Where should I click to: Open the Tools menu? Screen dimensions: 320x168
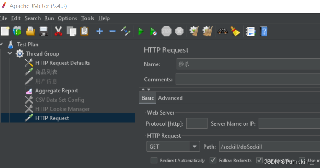point(87,18)
